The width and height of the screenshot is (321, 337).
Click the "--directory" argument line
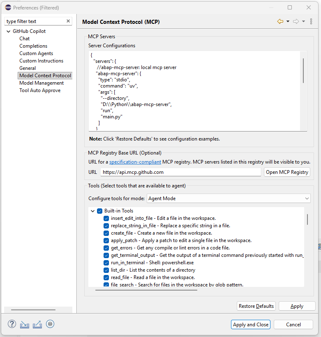115,98
